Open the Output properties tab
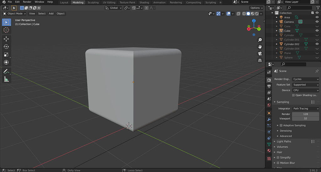This screenshot has height=172, width=321. click(x=269, y=86)
